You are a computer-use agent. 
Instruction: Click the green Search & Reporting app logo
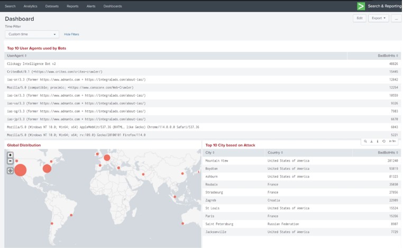361,6
